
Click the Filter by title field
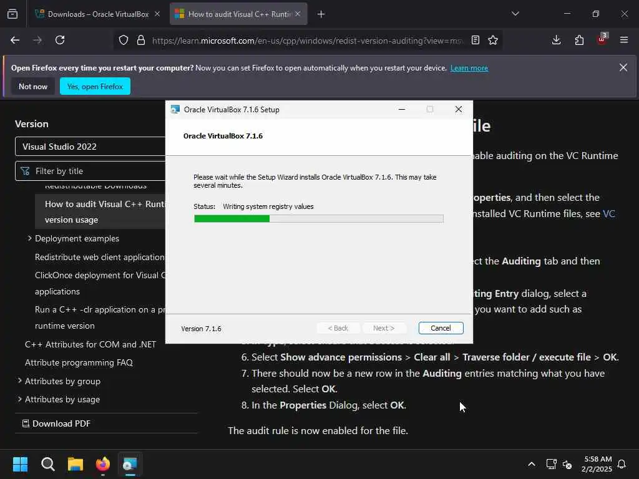[90, 171]
